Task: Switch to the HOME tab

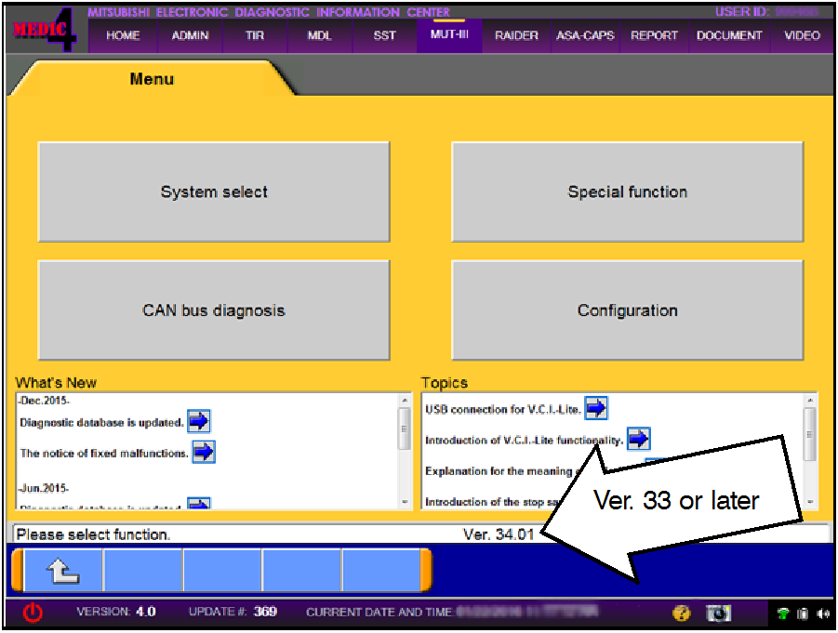Action: pos(123,36)
